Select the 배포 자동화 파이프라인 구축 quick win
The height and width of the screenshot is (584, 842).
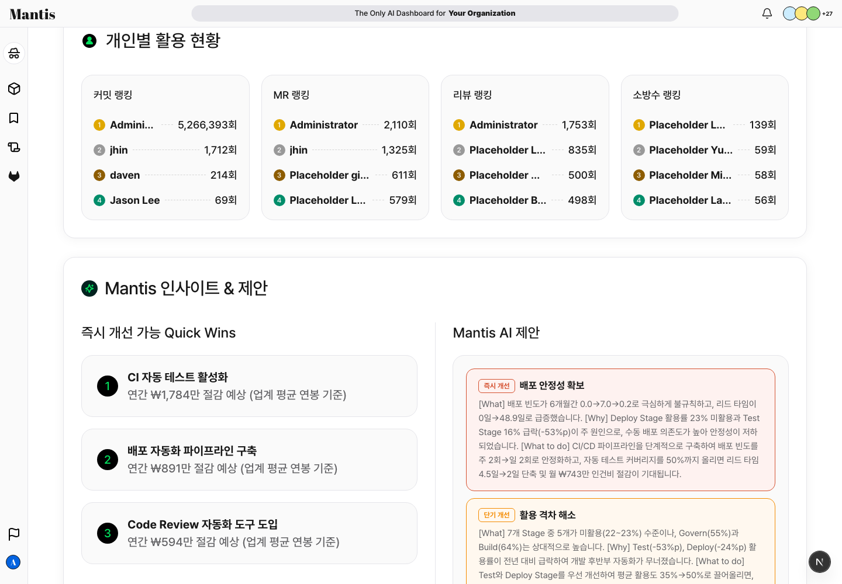249,460
